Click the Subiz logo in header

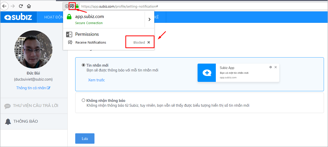point(18,17)
